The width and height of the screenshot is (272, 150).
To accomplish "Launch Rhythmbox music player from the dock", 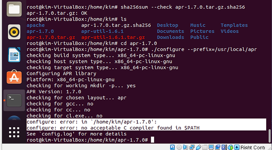I will click(x=14, y=32).
